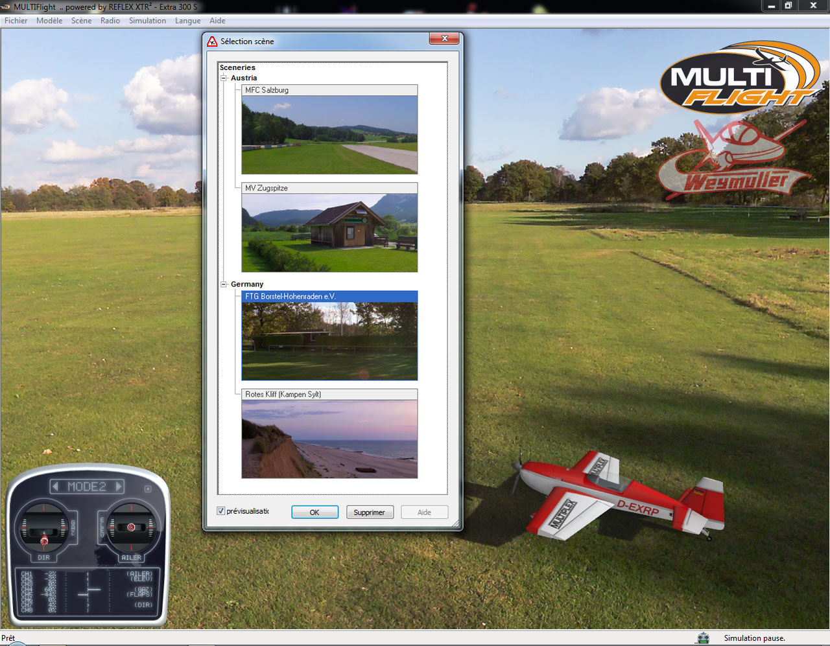Open the Fichier menu
Viewport: 830px width, 646px height.
(16, 21)
